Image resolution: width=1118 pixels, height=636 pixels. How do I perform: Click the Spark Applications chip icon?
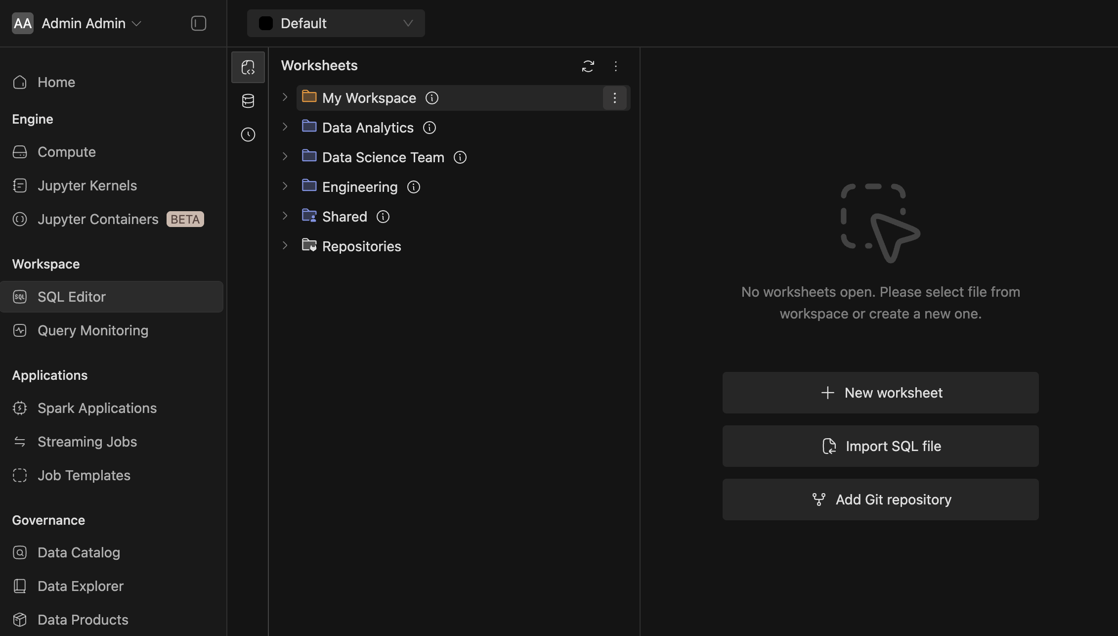click(20, 408)
